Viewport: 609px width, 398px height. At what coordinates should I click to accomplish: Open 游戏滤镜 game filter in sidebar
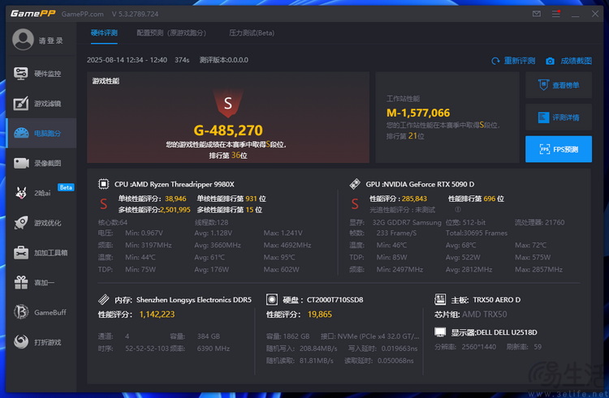[x=41, y=104]
